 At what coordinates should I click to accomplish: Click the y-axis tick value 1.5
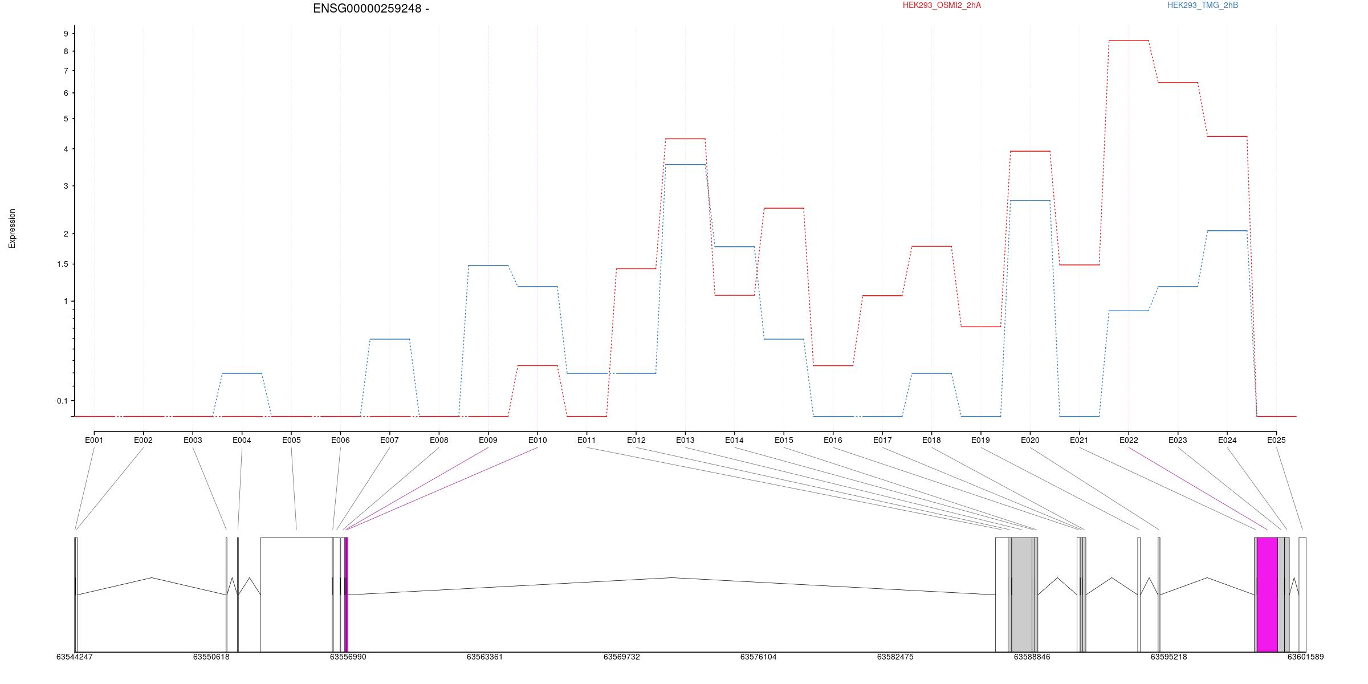pos(62,264)
